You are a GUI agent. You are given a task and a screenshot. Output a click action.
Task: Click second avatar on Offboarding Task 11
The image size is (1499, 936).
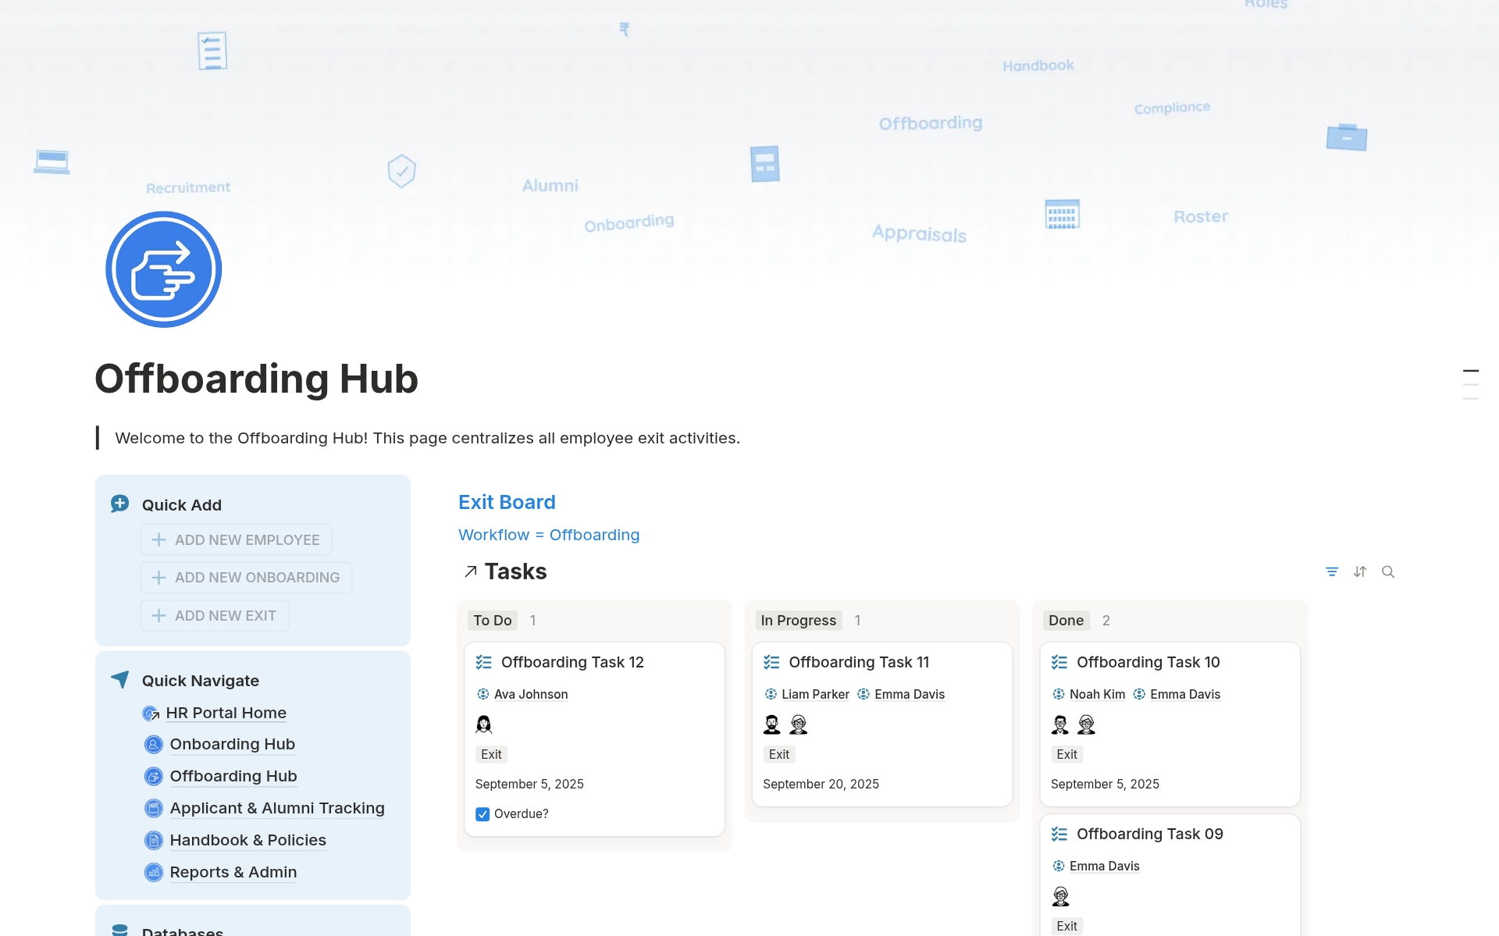click(799, 724)
